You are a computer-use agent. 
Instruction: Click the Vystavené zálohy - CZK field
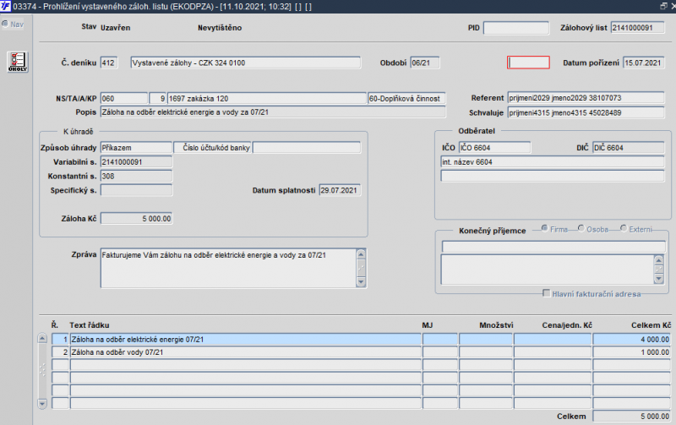coord(245,63)
